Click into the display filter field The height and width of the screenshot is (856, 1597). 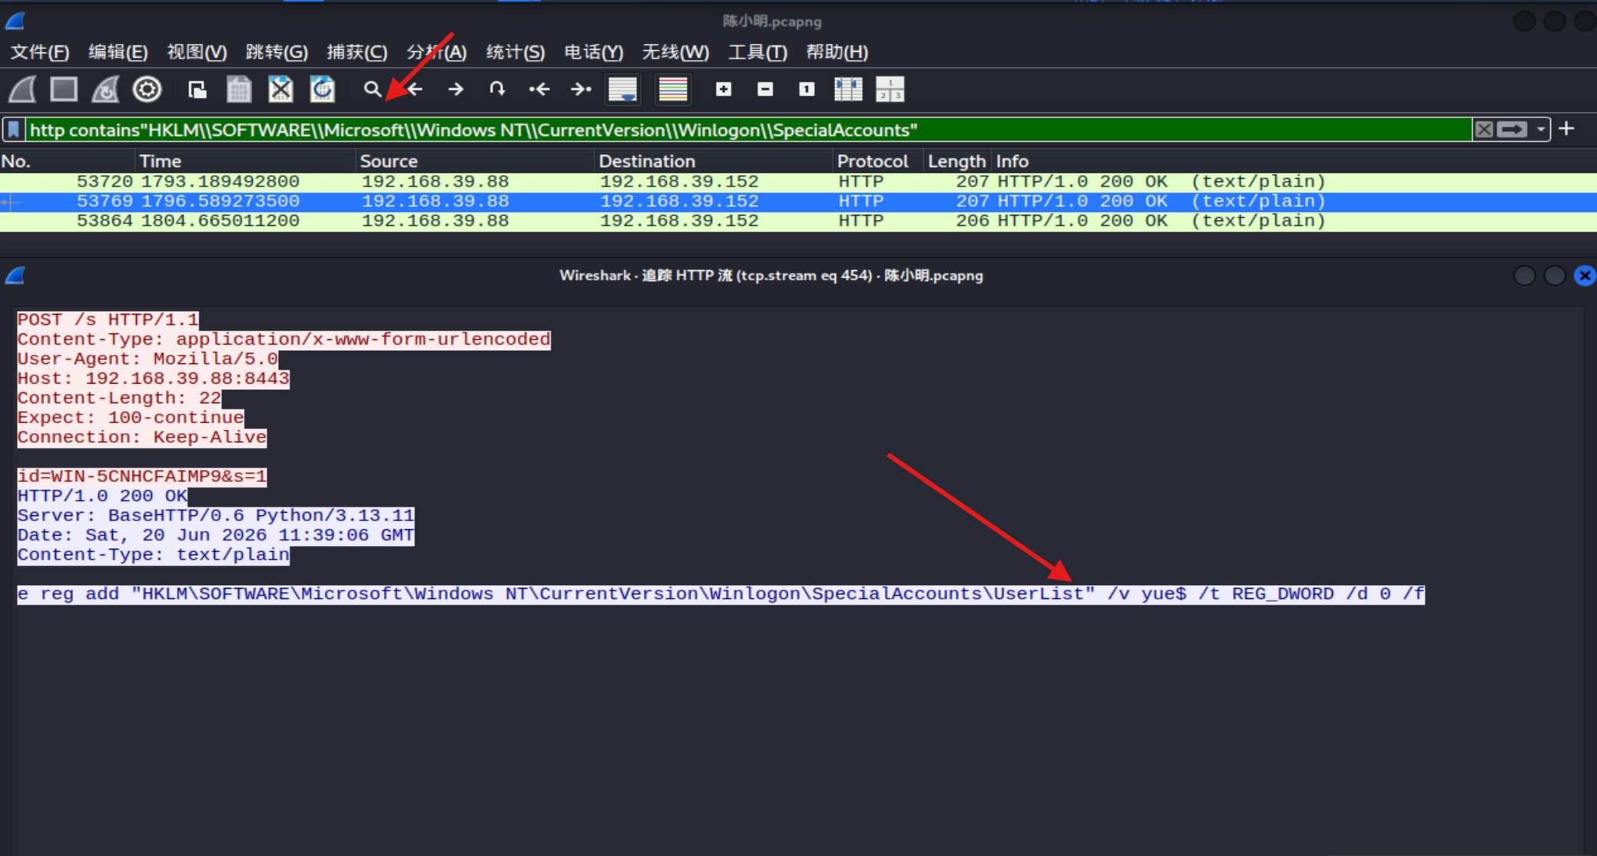(x=749, y=130)
